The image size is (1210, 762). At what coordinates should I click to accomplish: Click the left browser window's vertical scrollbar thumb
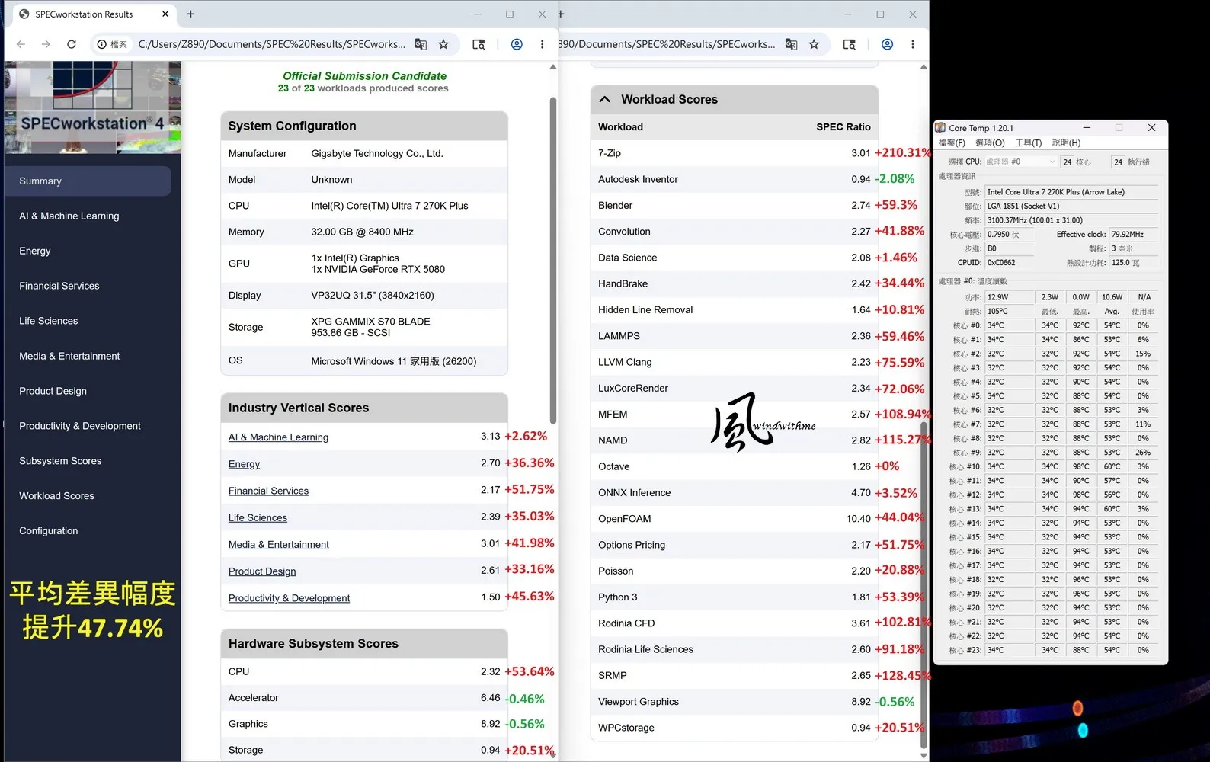tap(553, 261)
